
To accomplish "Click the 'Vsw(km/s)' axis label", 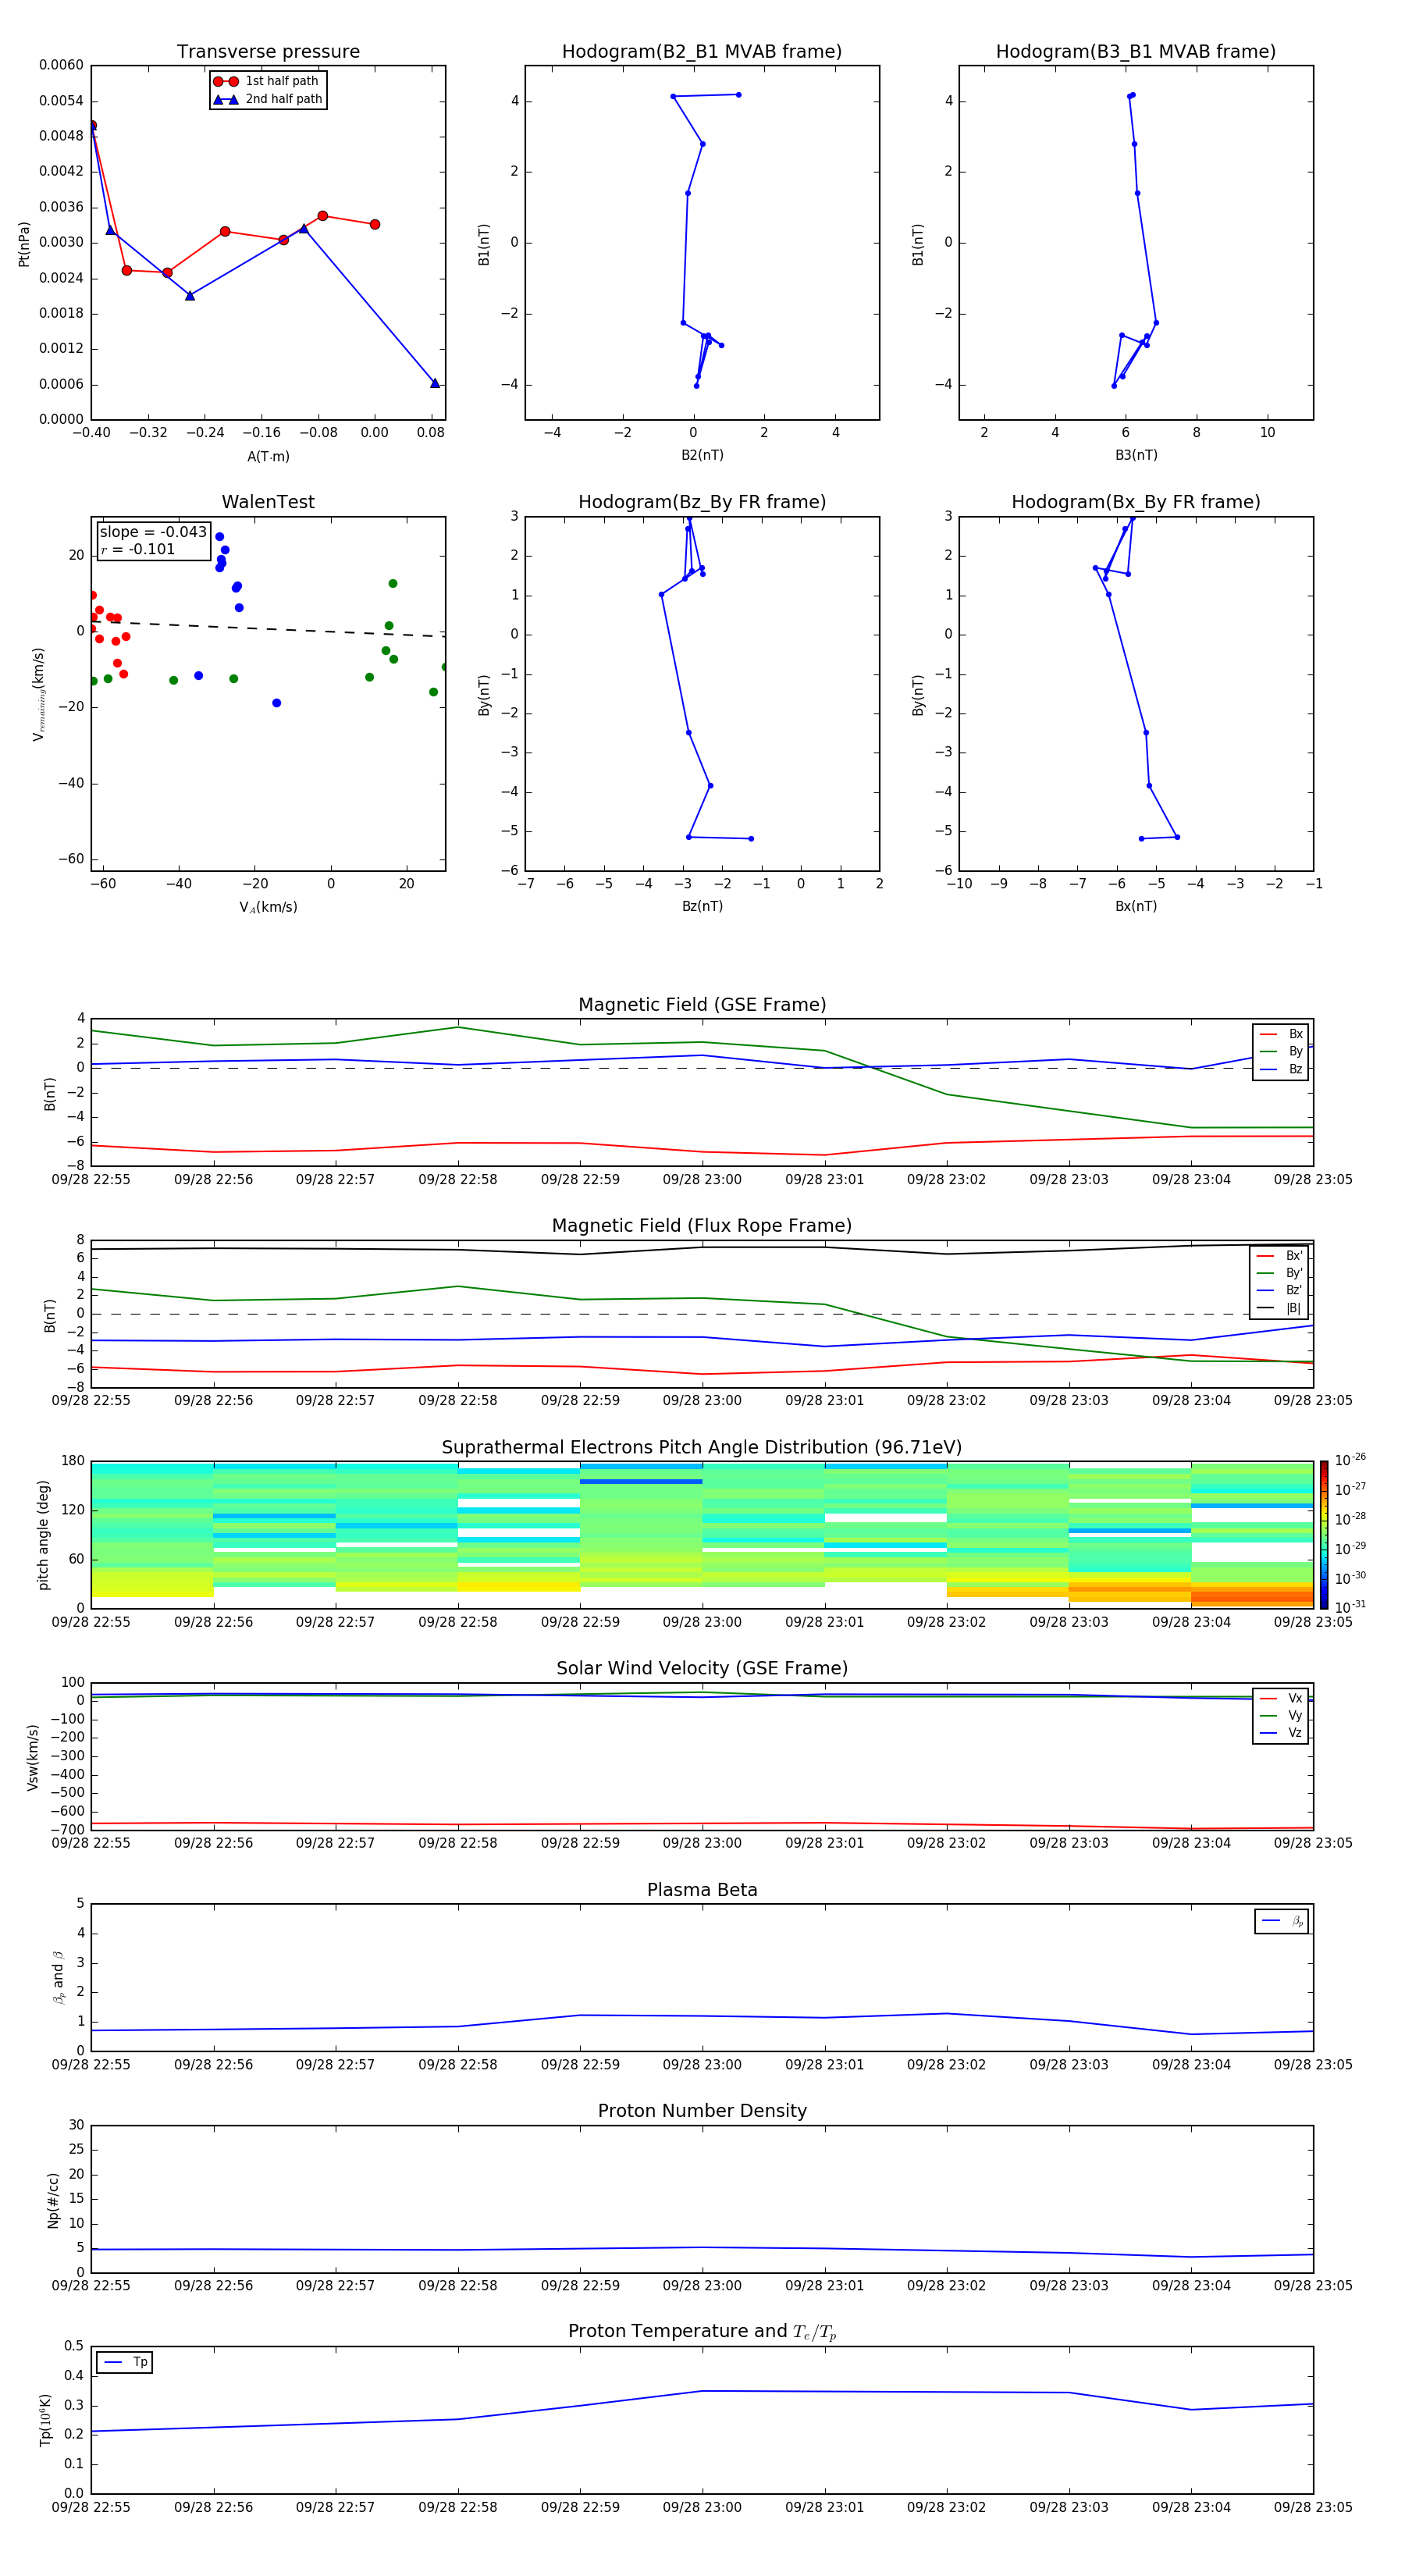I will point(33,1757).
